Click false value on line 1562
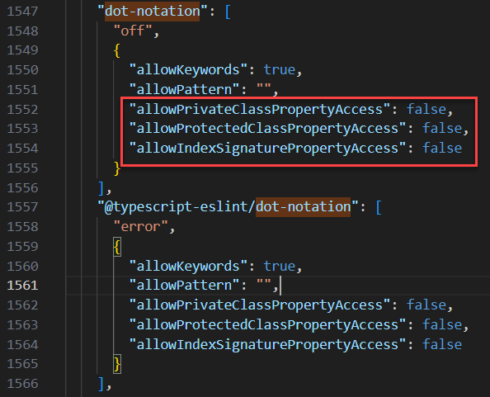The width and height of the screenshot is (490, 397). point(426,305)
